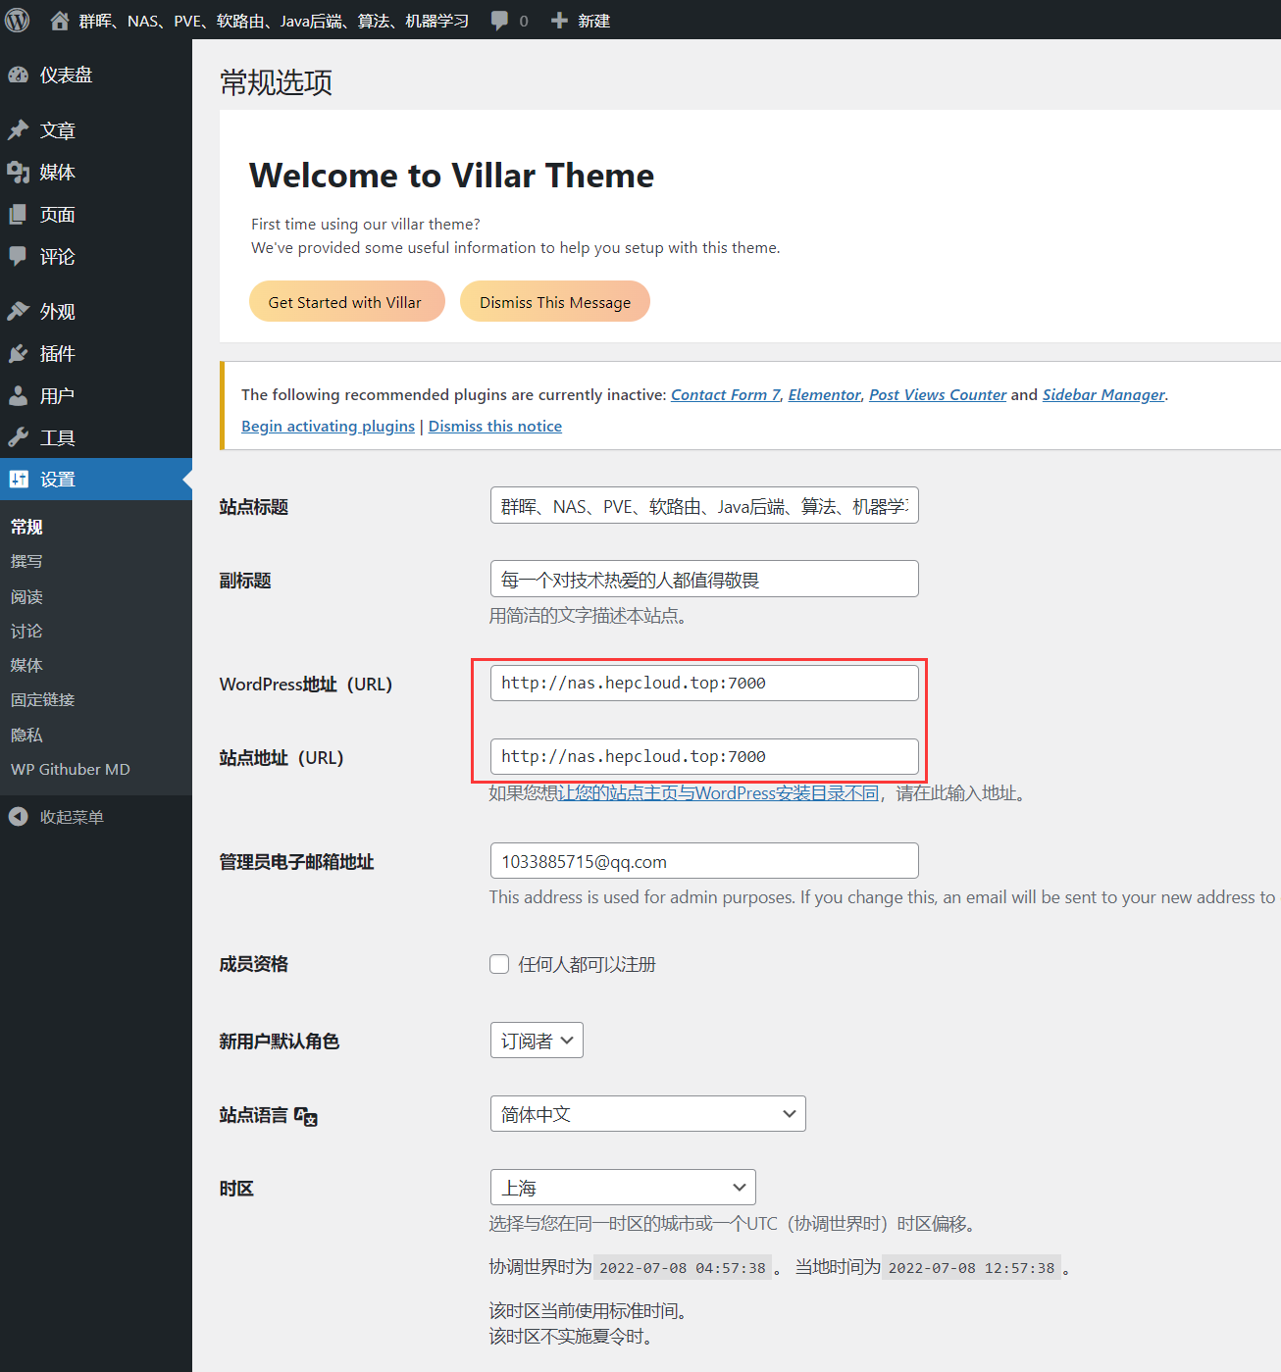This screenshot has width=1281, height=1372.
Task: Select WP Githuber MD submenu
Action: 71,769
